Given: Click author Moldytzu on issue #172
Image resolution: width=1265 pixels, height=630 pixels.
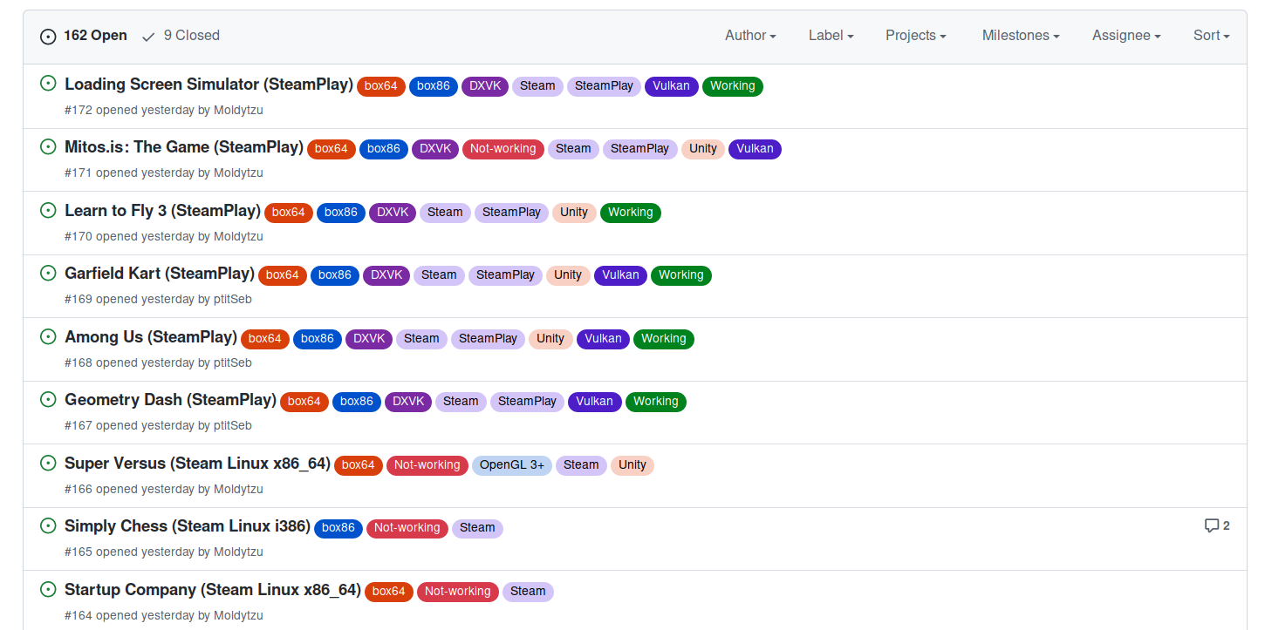Looking at the screenshot, I should point(238,111).
